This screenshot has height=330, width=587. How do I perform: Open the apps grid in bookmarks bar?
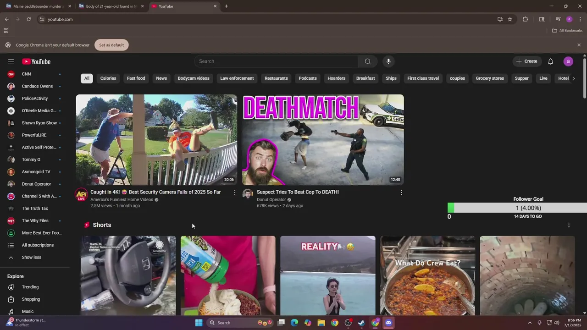pyautogui.click(x=6, y=31)
